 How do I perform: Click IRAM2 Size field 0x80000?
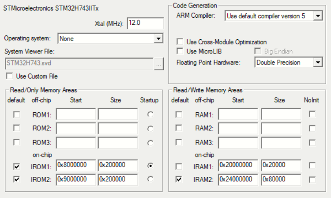(x=281, y=180)
